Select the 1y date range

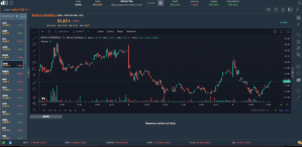coord(60,111)
